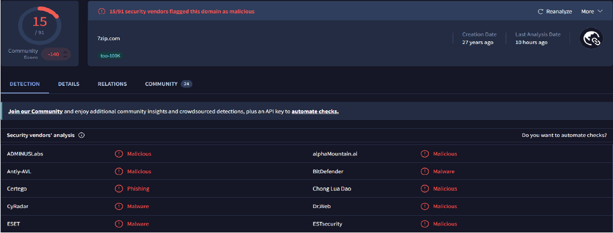This screenshot has width=613, height=233.
Task: Click the -140 community score value
Action: (x=53, y=54)
